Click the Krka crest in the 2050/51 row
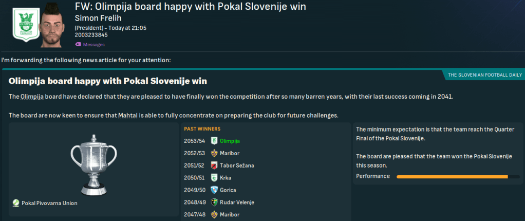This screenshot has height=221, width=525. coord(214,178)
